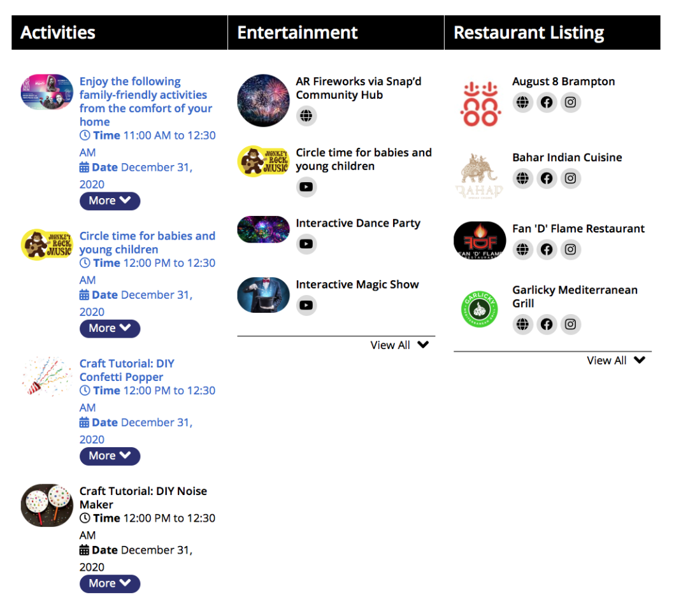Open YouTube icon under Entertainment Circle time
The image size is (688, 595).
point(306,187)
